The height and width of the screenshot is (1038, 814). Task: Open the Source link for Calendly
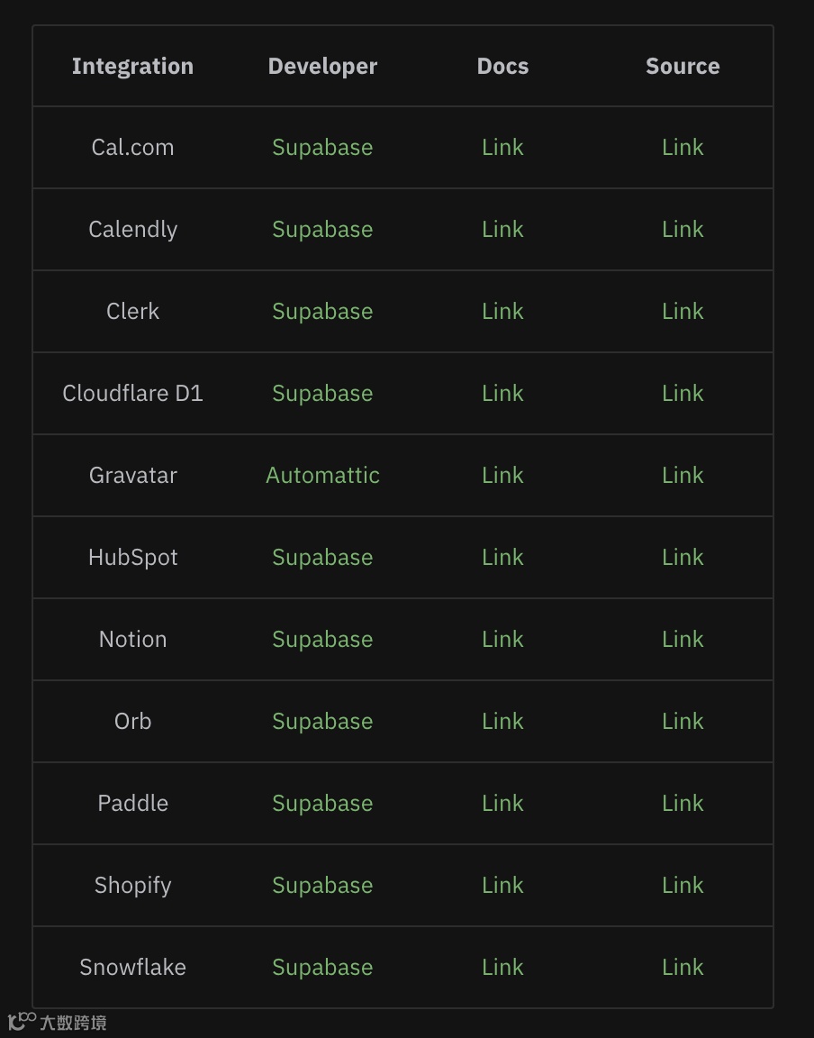(x=683, y=230)
